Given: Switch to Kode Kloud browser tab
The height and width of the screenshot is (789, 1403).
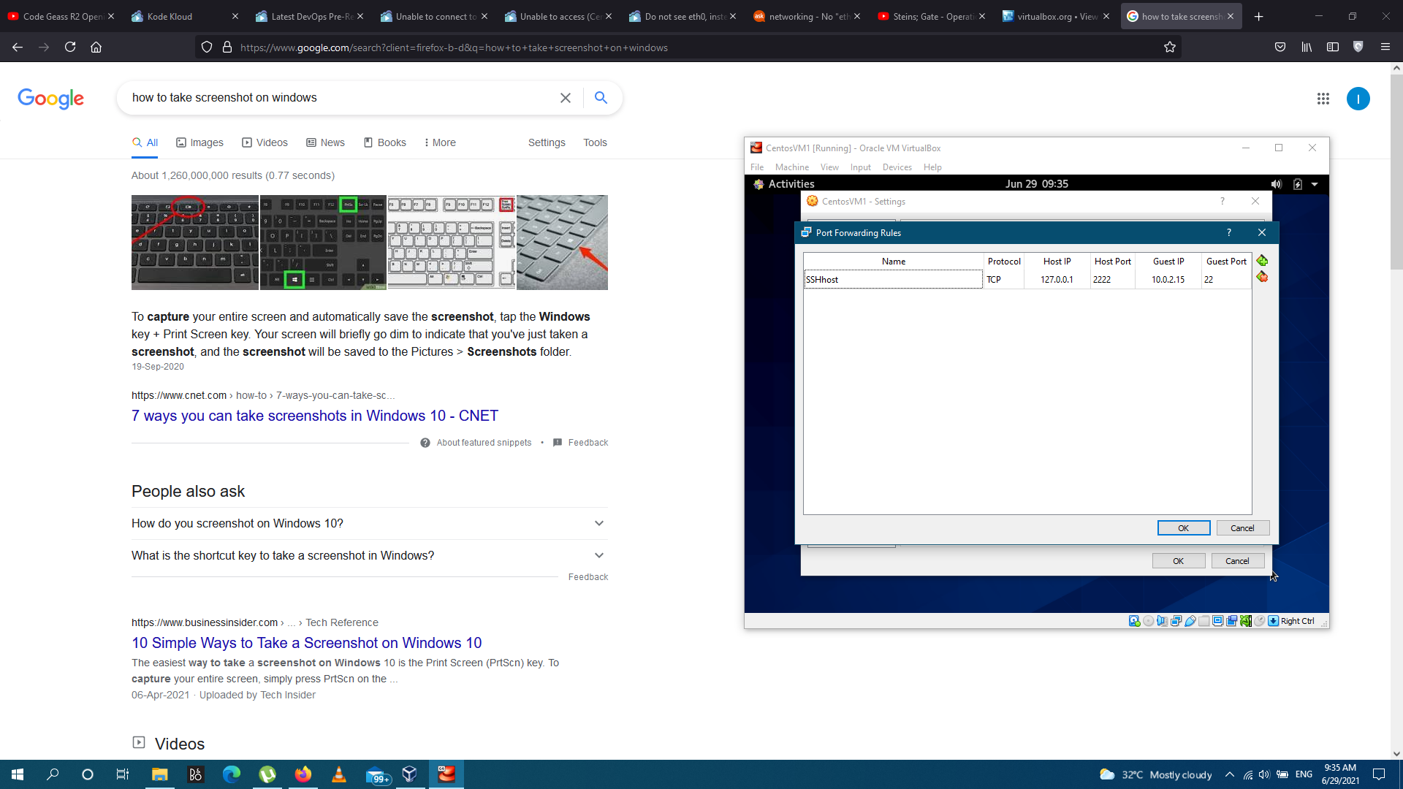Looking at the screenshot, I should pos(184,16).
